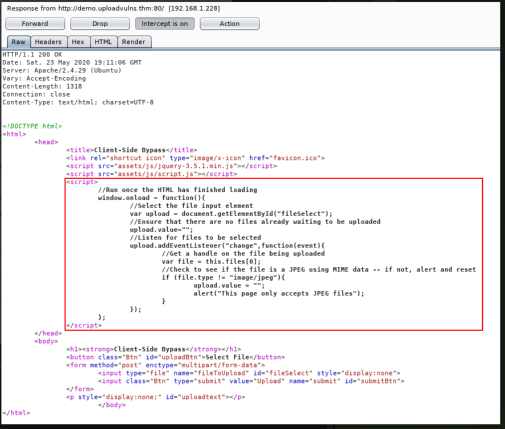This screenshot has width=505, height=429.
Task: Click the upload.value=""; line
Action: 162,230
